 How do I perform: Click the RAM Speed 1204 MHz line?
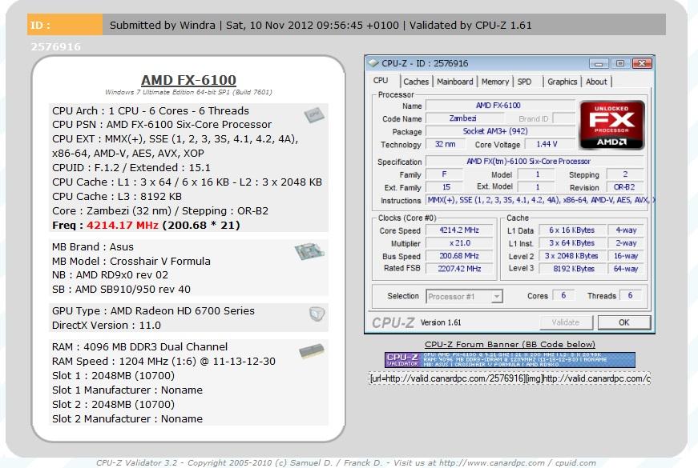click(163, 361)
